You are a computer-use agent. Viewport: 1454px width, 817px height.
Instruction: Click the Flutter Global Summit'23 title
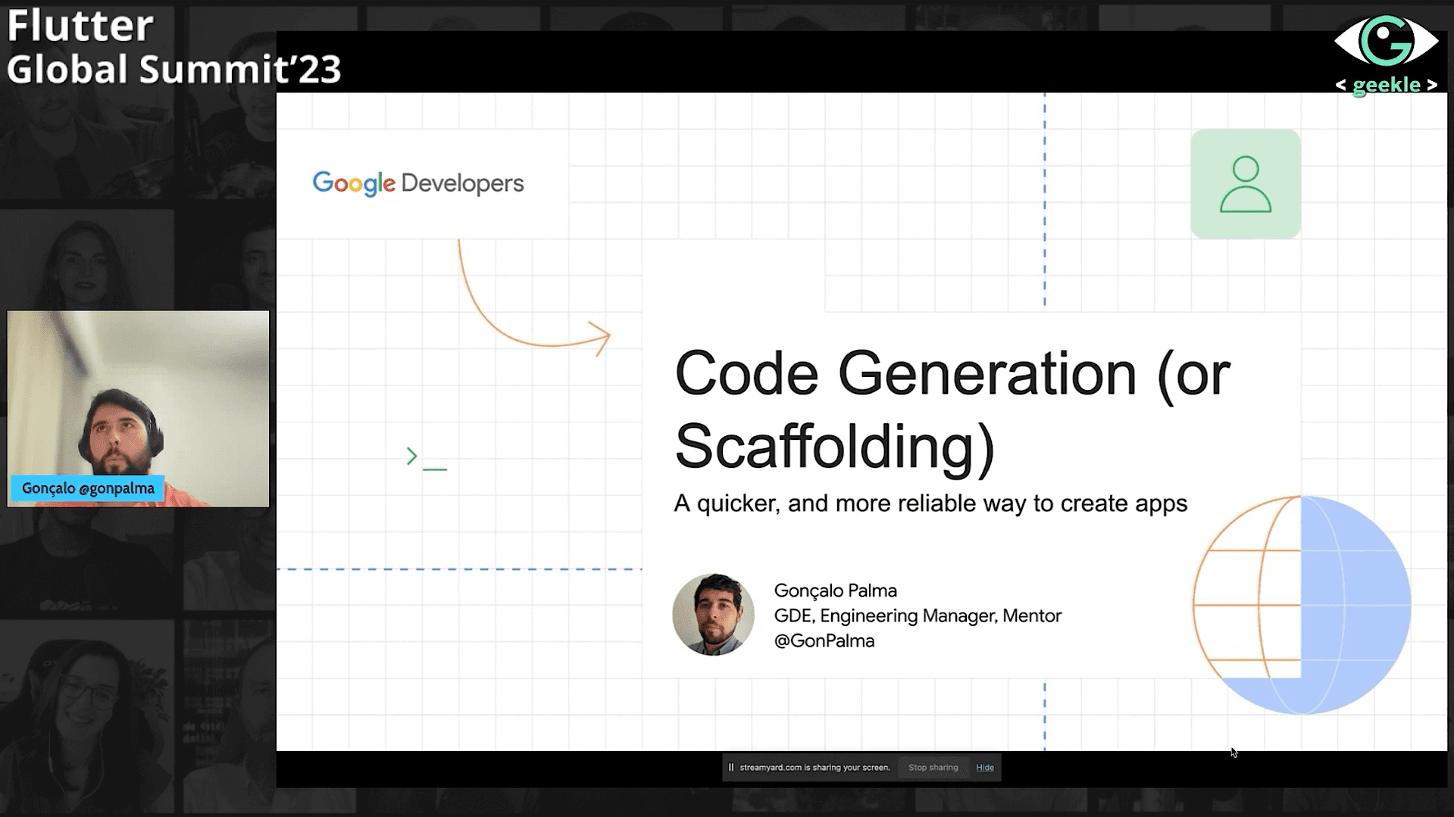(x=174, y=46)
